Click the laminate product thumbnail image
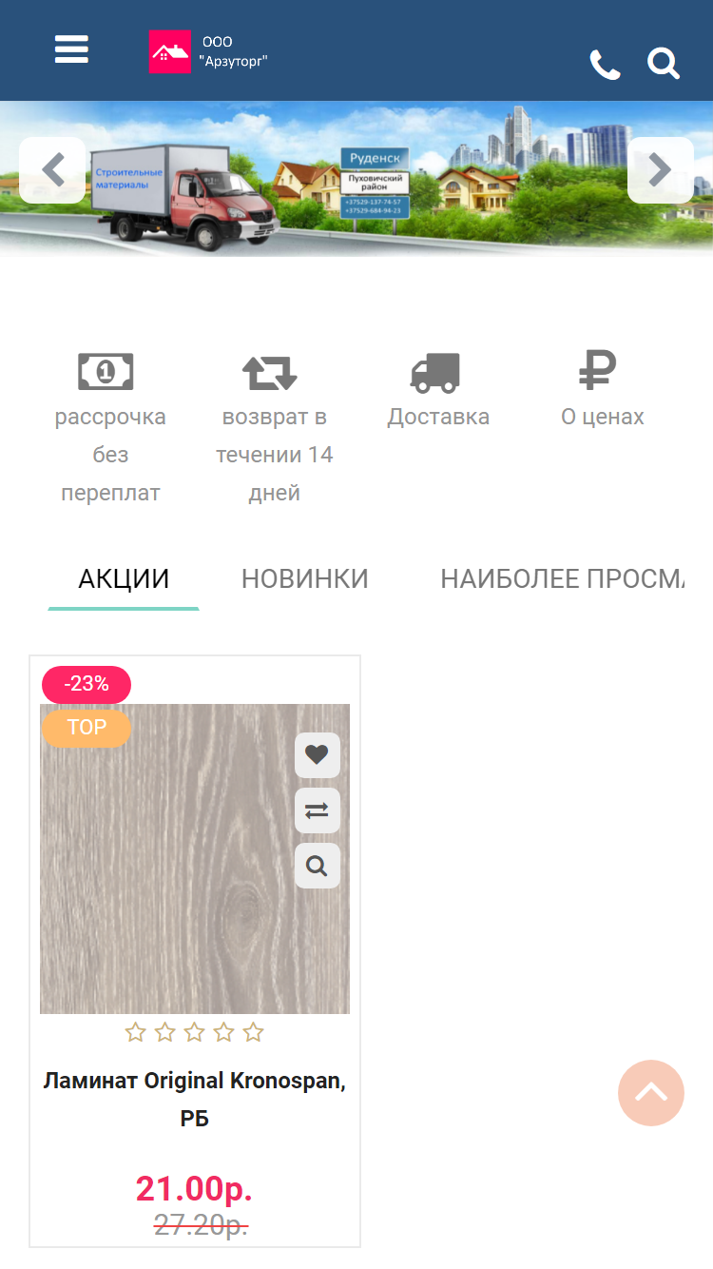 (x=195, y=859)
